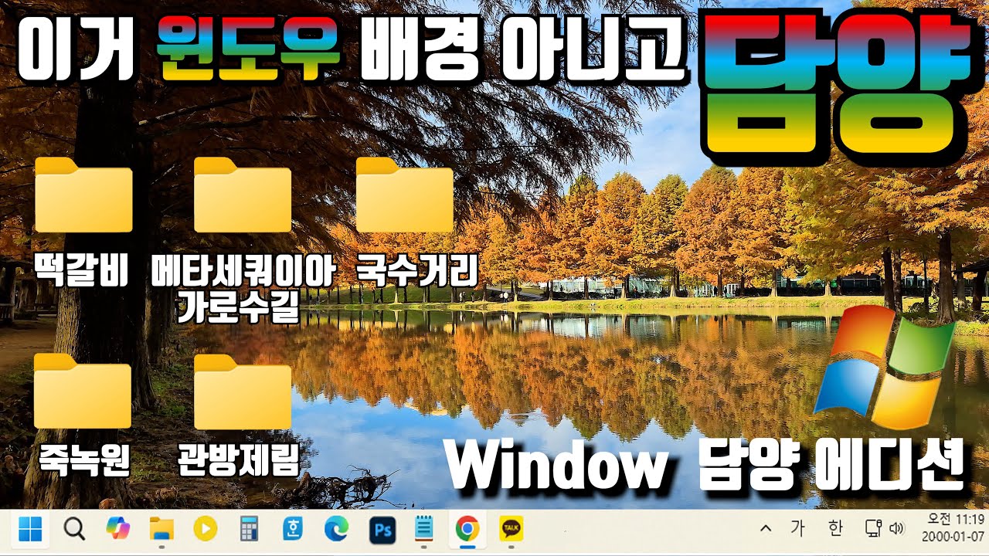Open KakaoTalk from the taskbar
This screenshot has height=556, width=989.
click(x=511, y=528)
